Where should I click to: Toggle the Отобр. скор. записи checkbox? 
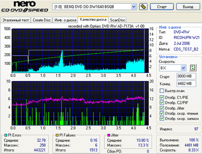(x=162, y=119)
